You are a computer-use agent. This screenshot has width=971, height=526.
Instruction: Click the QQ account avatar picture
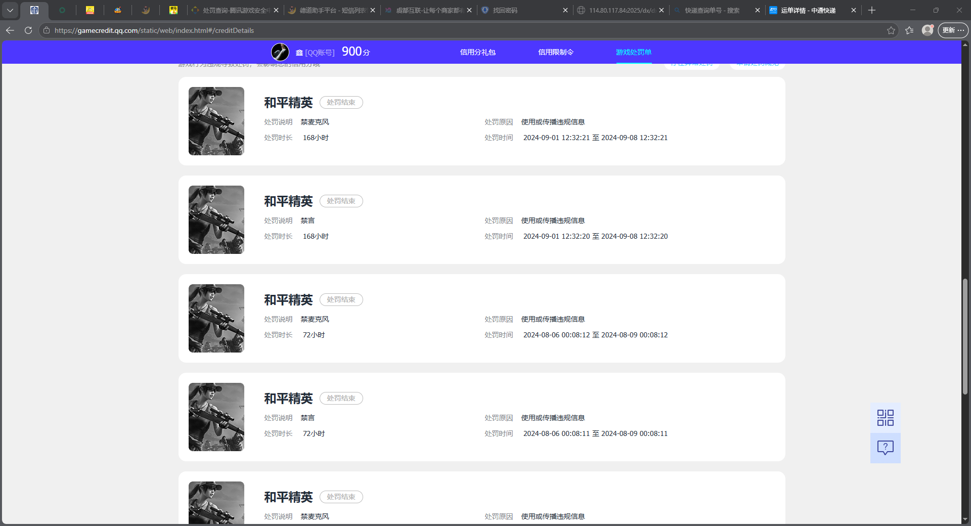click(280, 52)
